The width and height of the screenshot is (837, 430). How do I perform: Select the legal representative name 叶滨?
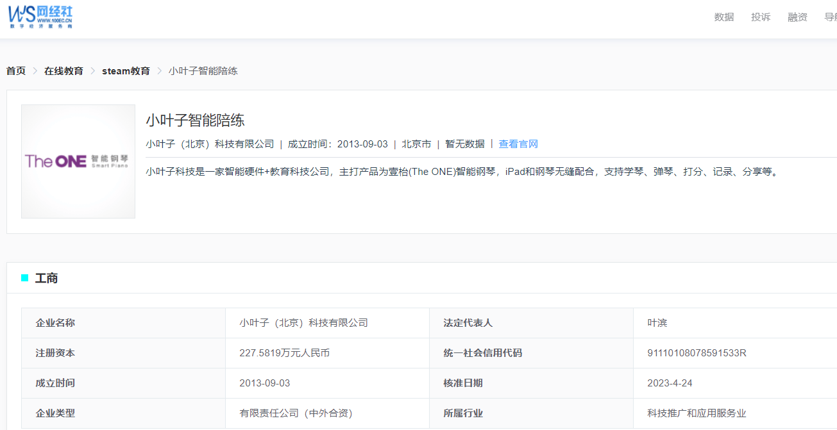click(657, 323)
